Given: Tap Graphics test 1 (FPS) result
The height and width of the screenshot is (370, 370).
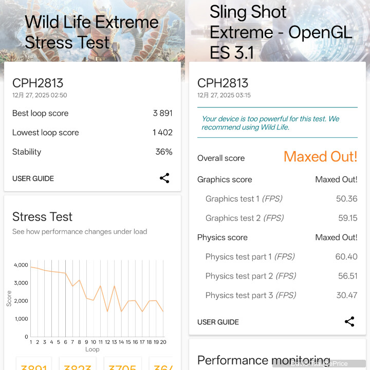Looking at the screenshot, I should click(x=277, y=199).
